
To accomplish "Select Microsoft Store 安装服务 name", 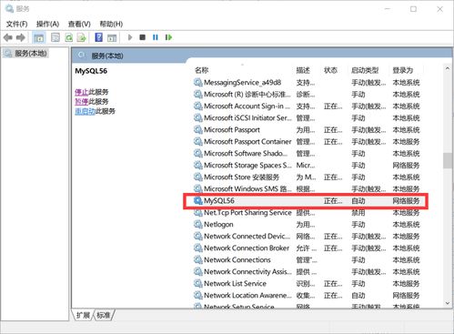I will pyautogui.click(x=241, y=177).
